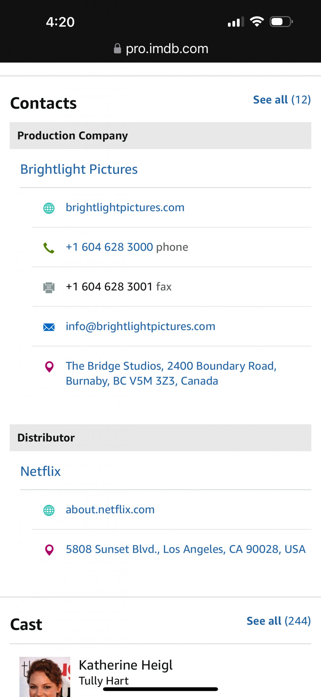Tap the map pin beside Bridge Studios address
This screenshot has width=321, height=697.
click(49, 367)
